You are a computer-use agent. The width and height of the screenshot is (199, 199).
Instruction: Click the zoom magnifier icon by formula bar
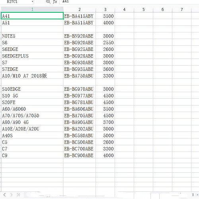[x=48, y=2]
